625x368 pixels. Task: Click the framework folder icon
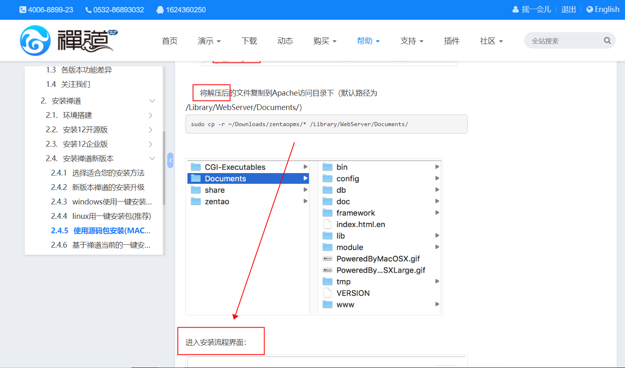(328, 213)
